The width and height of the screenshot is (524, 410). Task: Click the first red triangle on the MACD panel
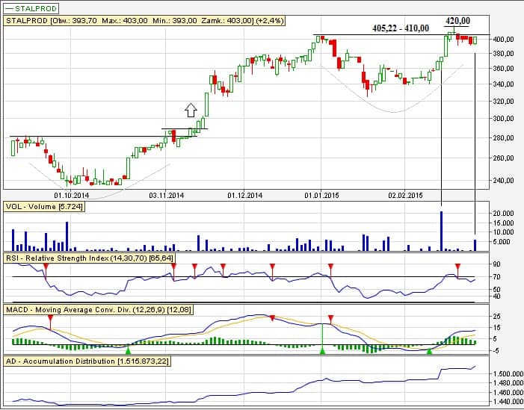[x=50, y=317]
